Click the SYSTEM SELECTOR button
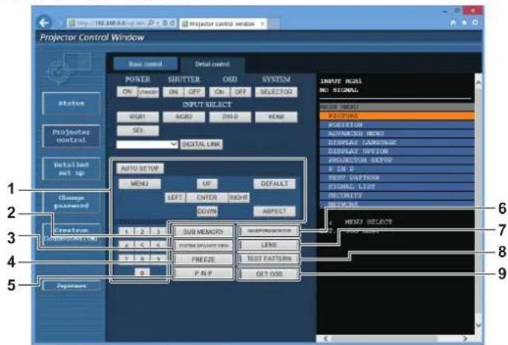Image resolution: width=508 pixels, height=345 pixels. click(276, 92)
